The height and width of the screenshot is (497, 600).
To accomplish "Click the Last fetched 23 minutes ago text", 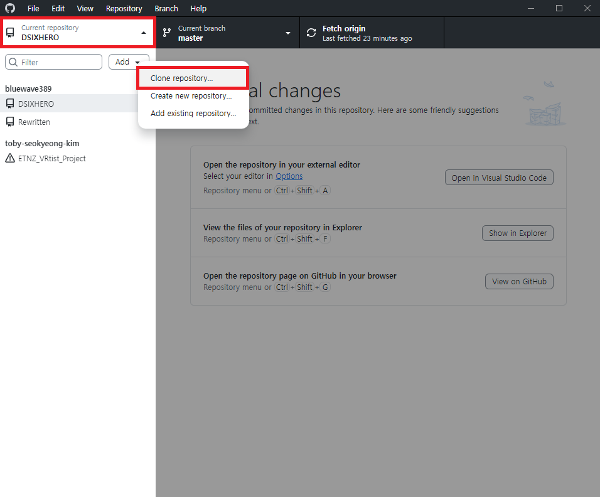I will 367,38.
